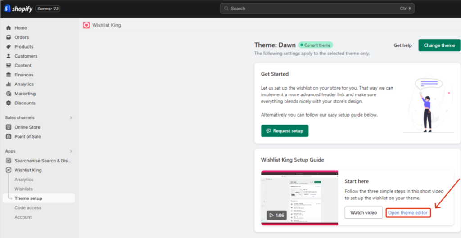Click the Get Started card heading
The height and width of the screenshot is (238, 461).
coord(275,74)
